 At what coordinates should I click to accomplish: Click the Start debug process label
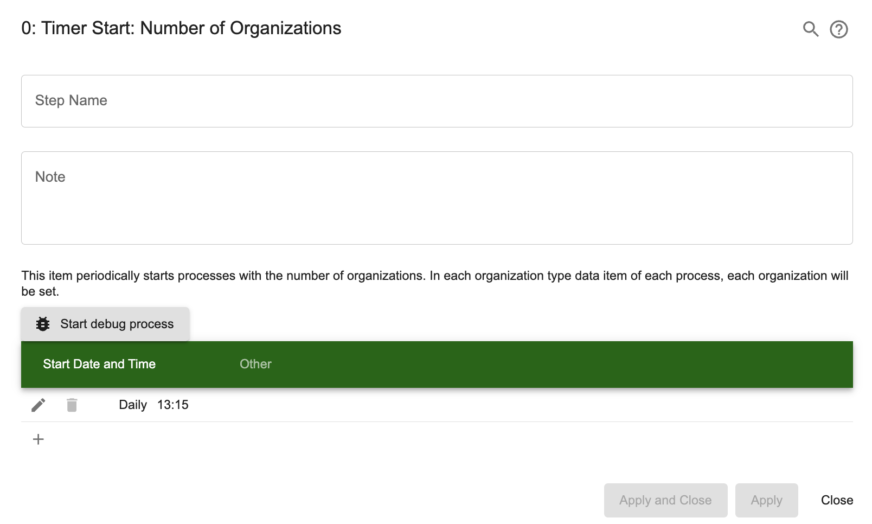point(117,324)
